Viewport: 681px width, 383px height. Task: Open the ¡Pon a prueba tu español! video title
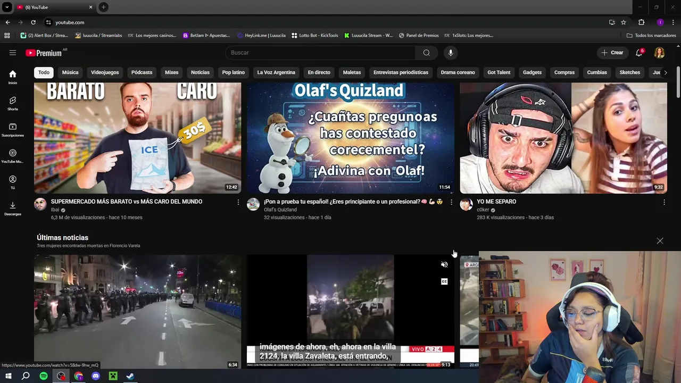353,202
